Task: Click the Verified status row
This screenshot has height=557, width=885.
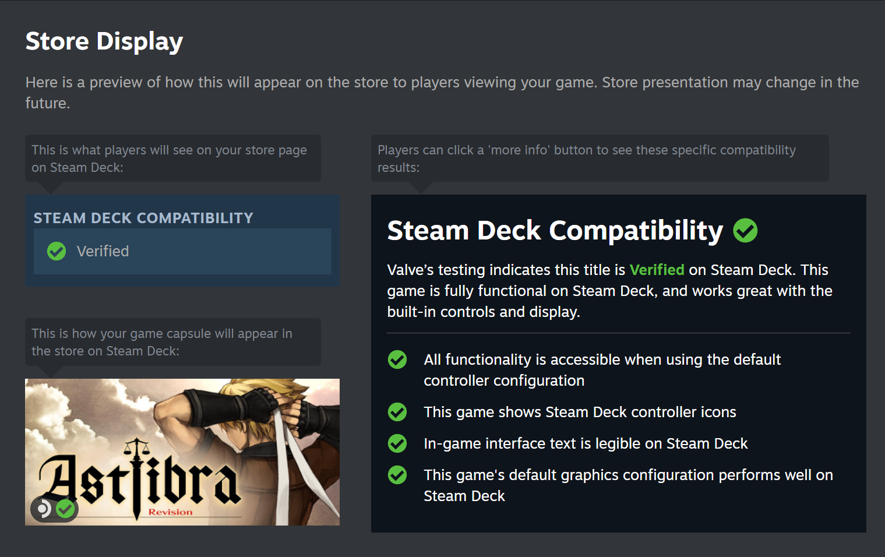Action: 182,251
